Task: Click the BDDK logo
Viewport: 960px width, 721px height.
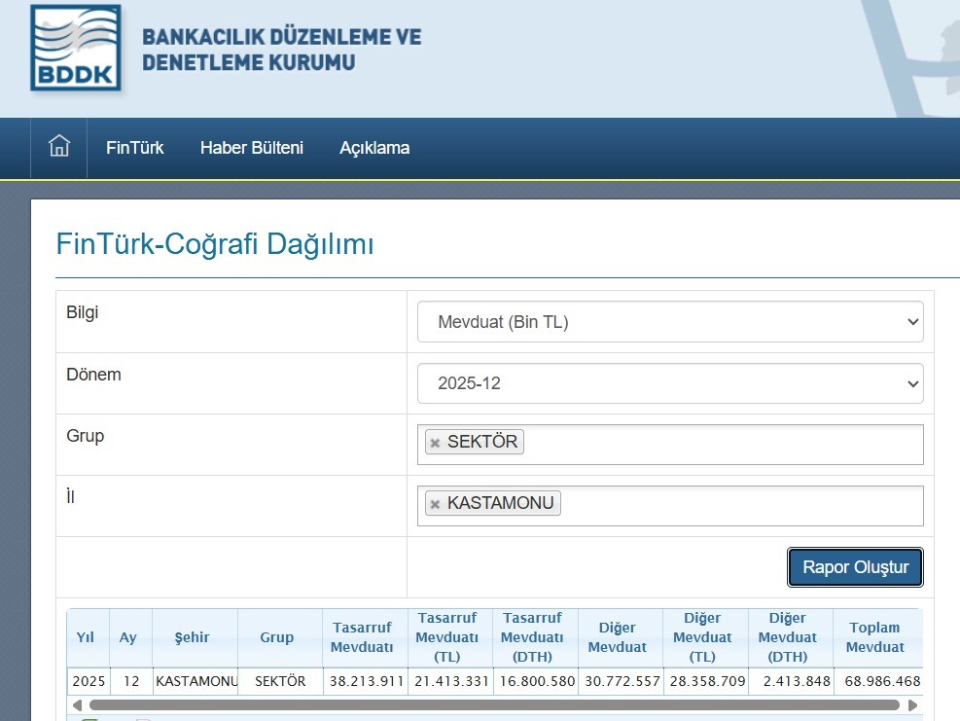Action: click(76, 49)
